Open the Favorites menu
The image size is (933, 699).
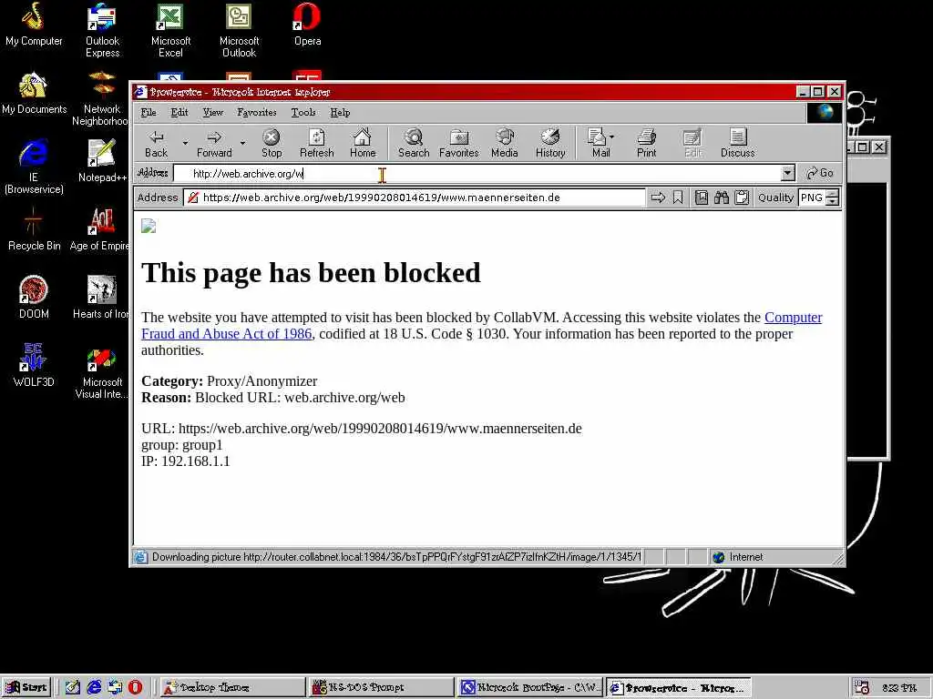tap(256, 112)
